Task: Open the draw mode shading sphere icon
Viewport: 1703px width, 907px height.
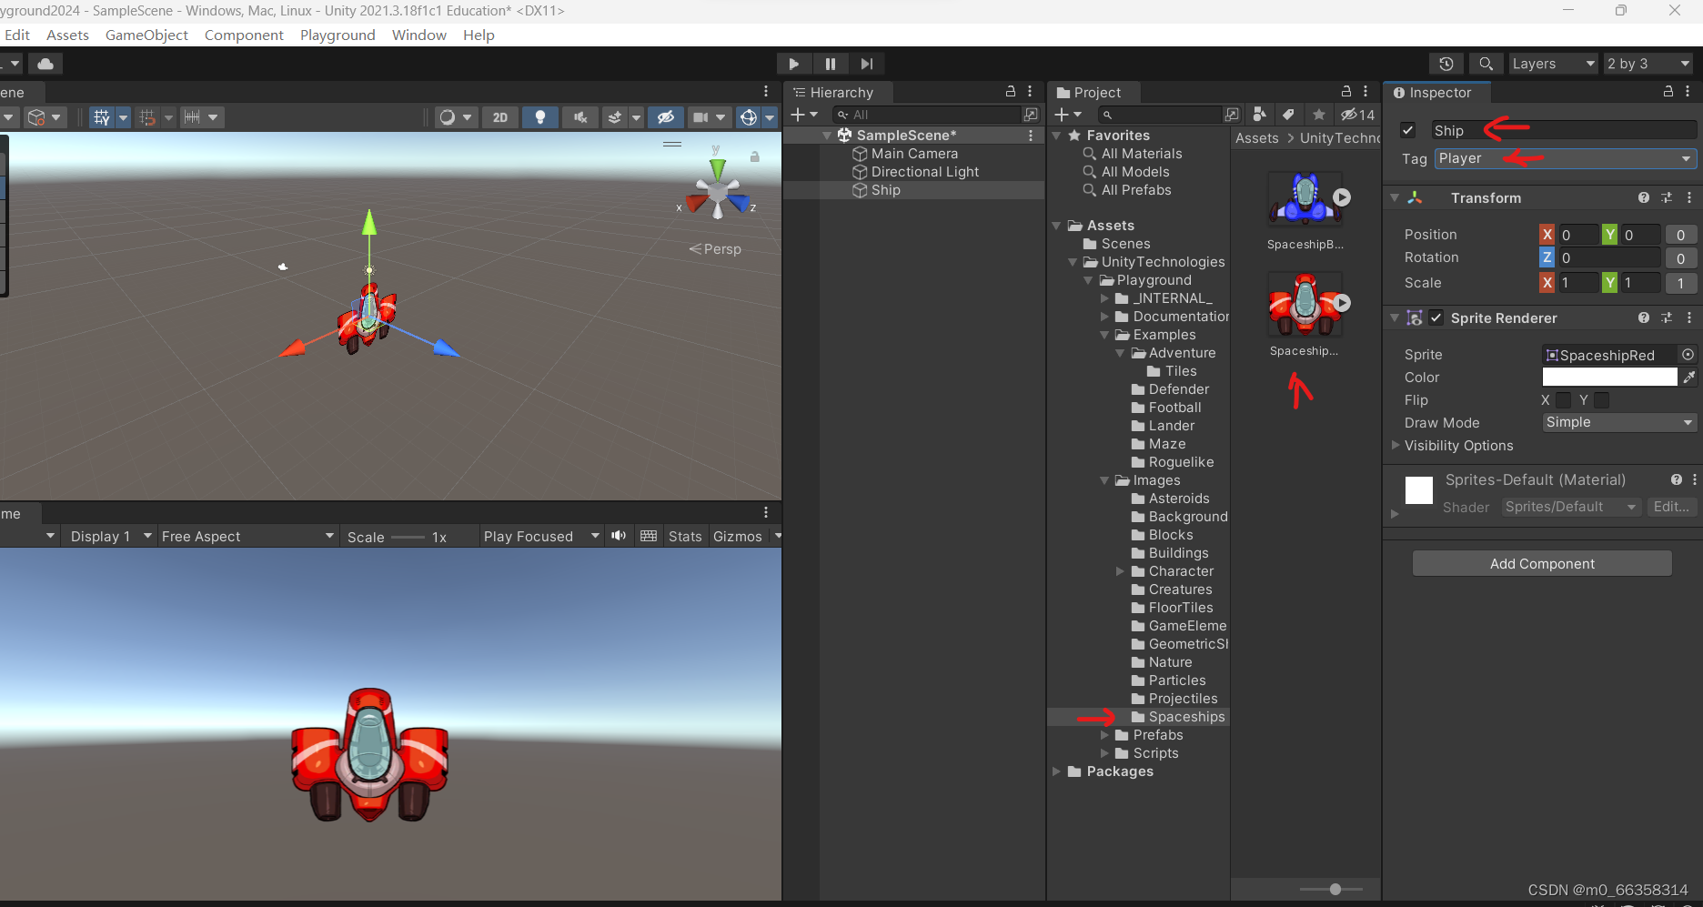Action: pyautogui.click(x=447, y=117)
